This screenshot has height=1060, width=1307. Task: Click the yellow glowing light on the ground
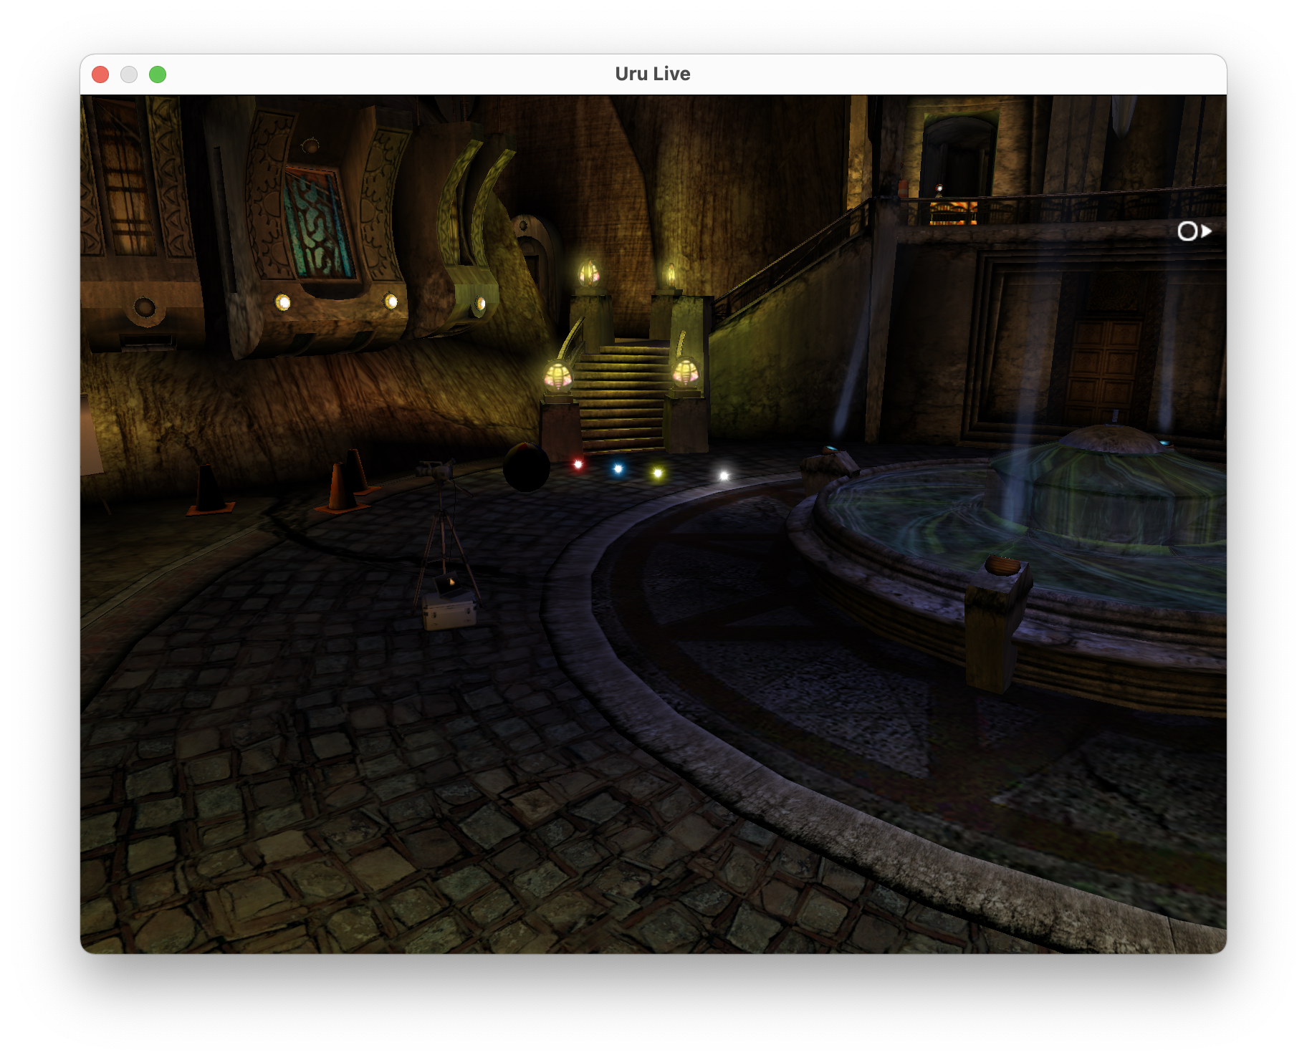point(658,473)
